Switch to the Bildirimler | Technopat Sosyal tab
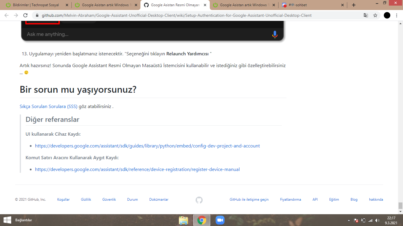Viewport: 403px width, 226px height. coord(36,5)
